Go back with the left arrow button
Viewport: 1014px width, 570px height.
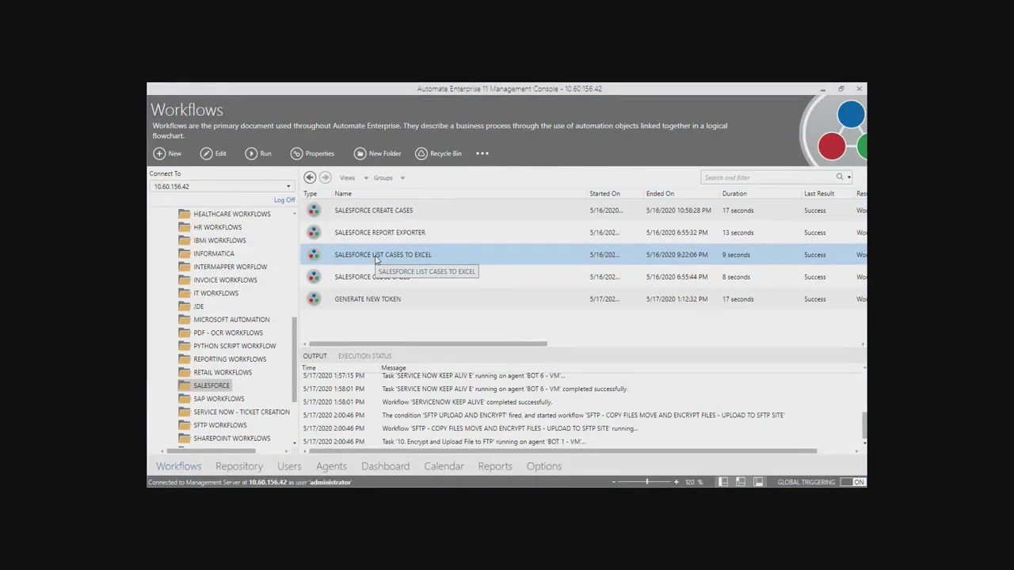[x=310, y=177]
